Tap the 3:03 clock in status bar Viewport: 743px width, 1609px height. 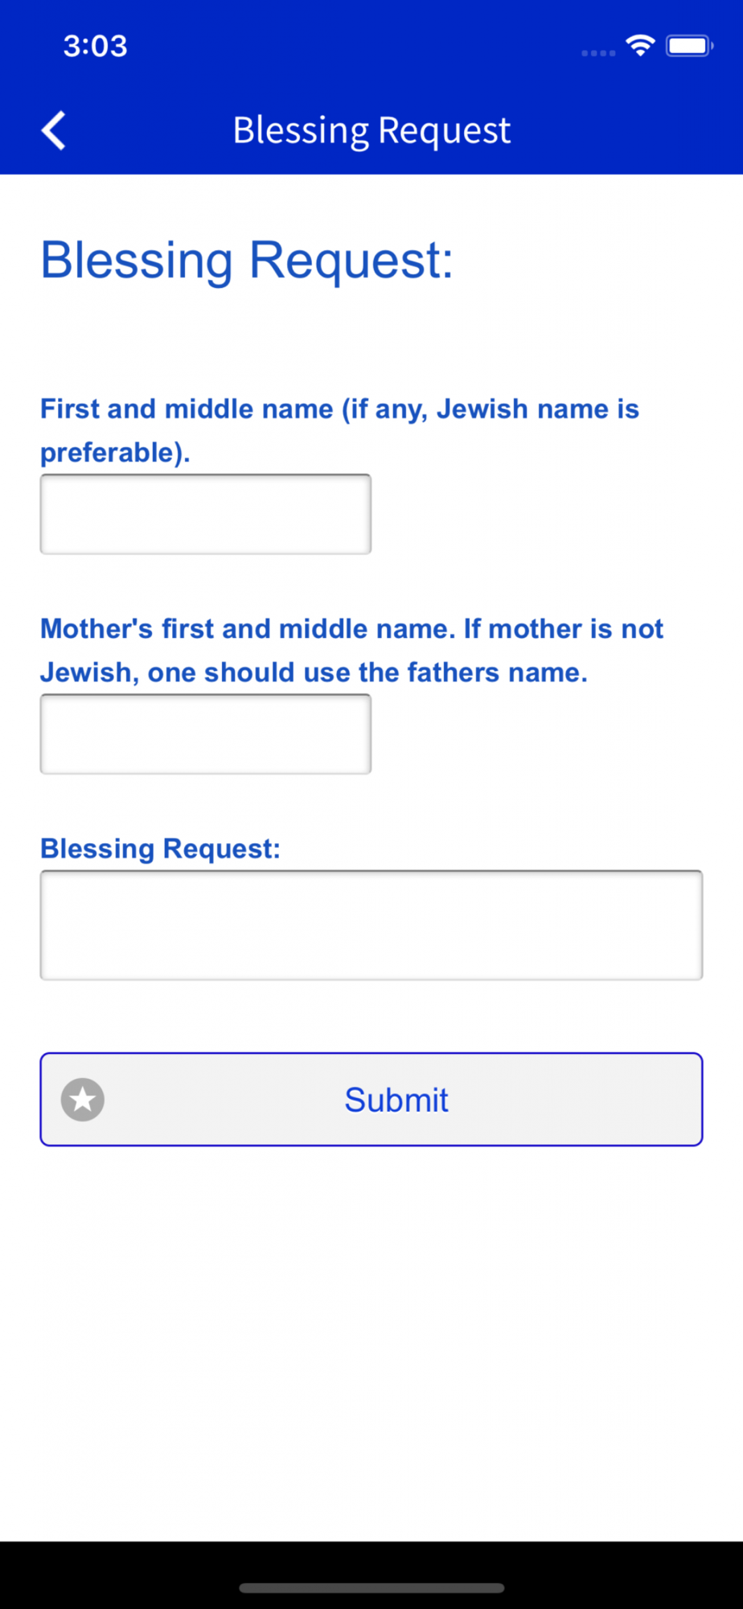[96, 46]
